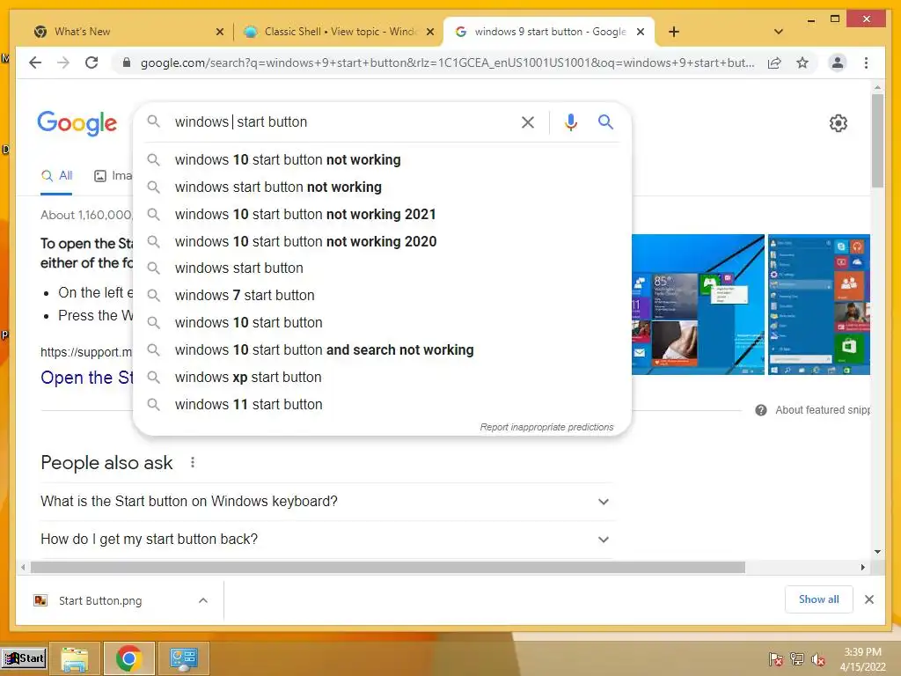The image size is (901, 676).
Task: Open File Explorer from taskbar
Action: pyautogui.click(x=75, y=658)
